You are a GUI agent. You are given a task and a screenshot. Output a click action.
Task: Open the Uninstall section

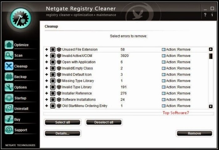(x=21, y=109)
